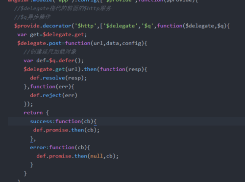Click the $delegate $http service comment
The height and width of the screenshot is (182, 245).
[x=63, y=8]
